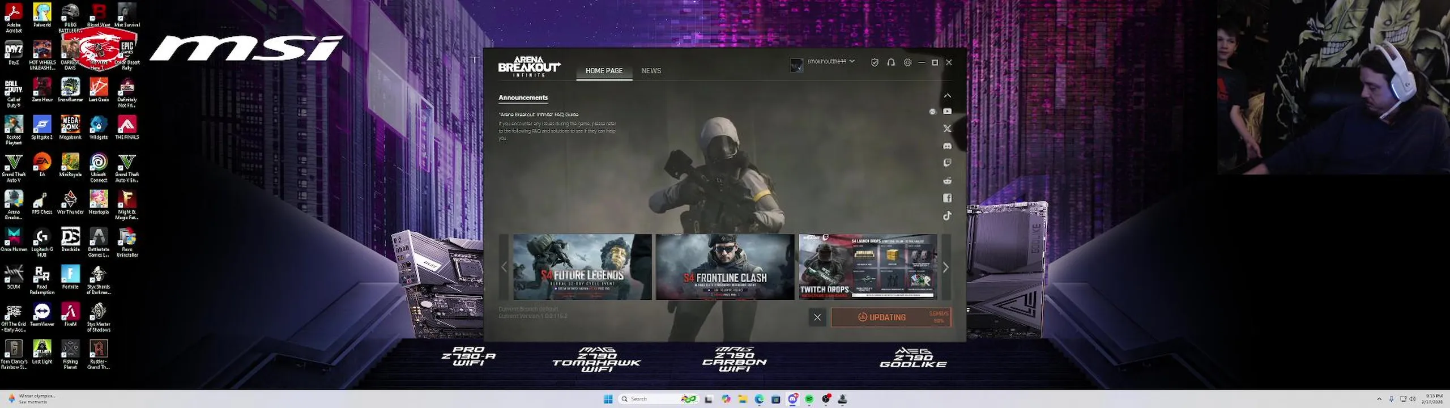Open the Discord link in launcher sidebar
The width and height of the screenshot is (1450, 408).
(947, 146)
